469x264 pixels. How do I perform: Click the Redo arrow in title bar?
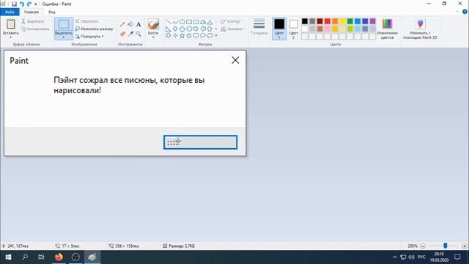29,4
